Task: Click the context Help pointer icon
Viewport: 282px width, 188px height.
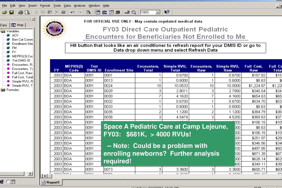Action: coord(167,12)
